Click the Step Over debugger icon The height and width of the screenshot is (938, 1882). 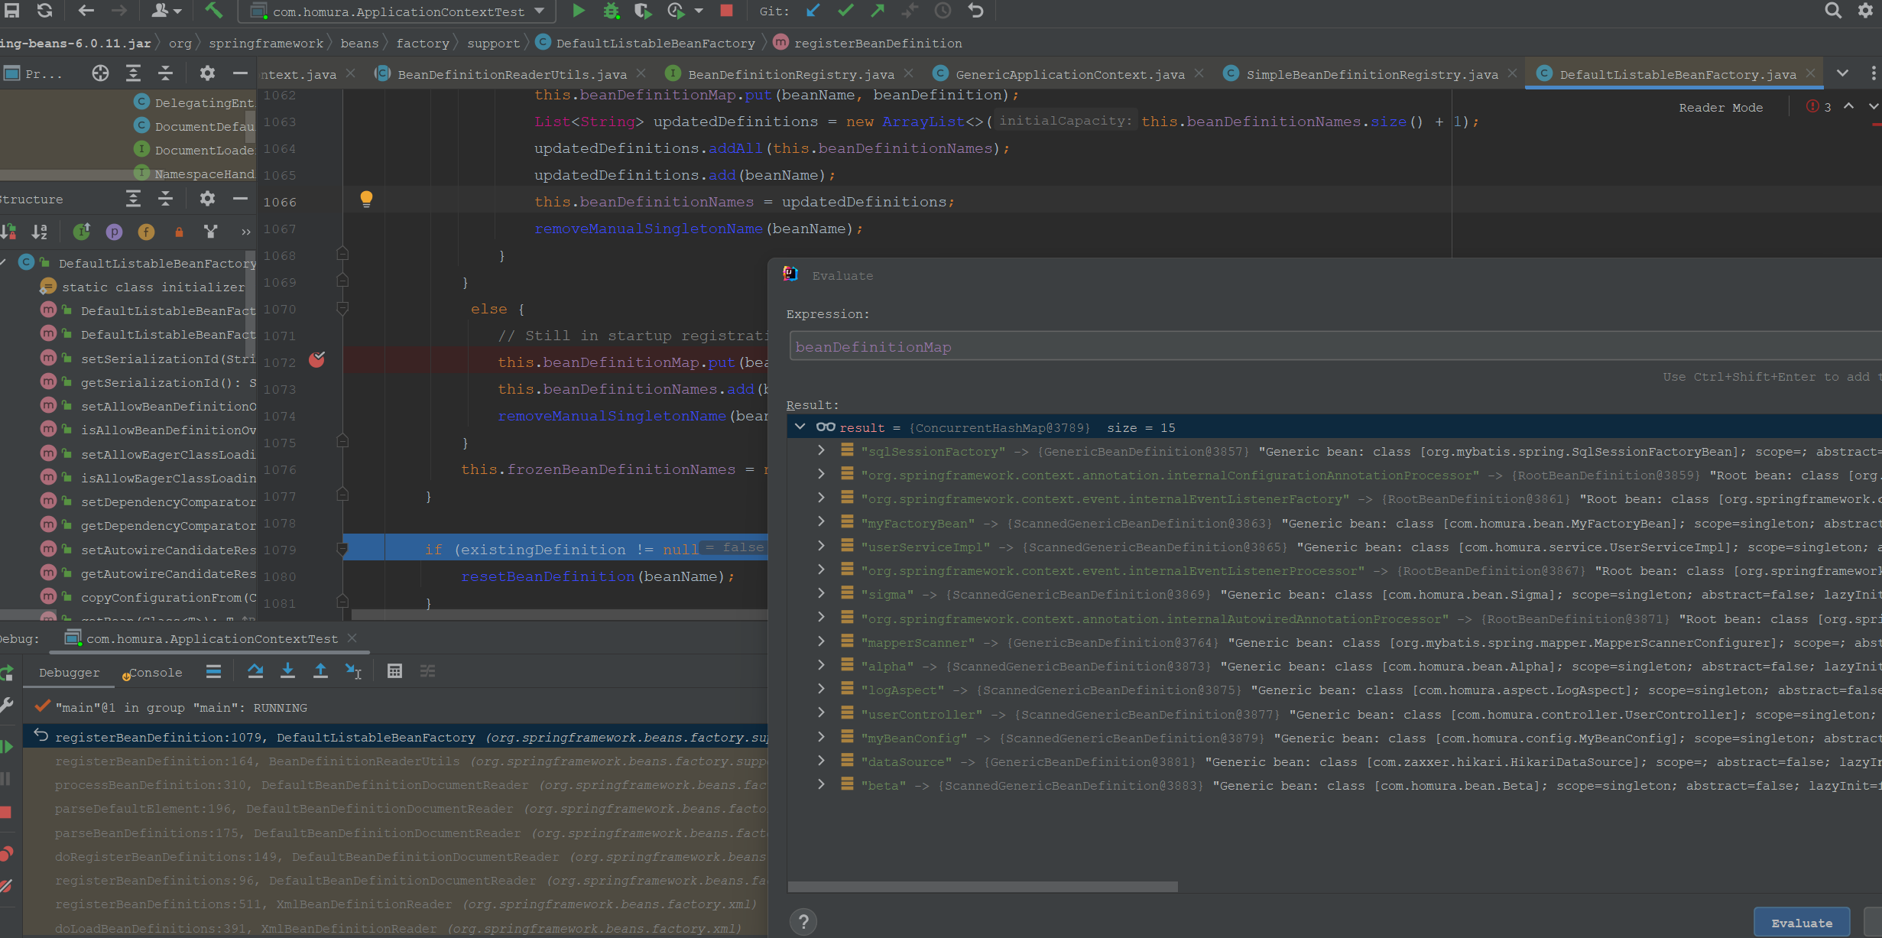[255, 671]
